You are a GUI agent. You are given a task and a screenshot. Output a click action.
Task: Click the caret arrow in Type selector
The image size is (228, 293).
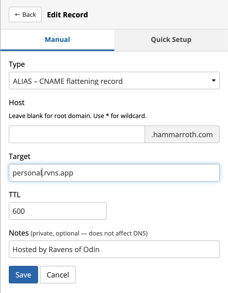coord(213,81)
